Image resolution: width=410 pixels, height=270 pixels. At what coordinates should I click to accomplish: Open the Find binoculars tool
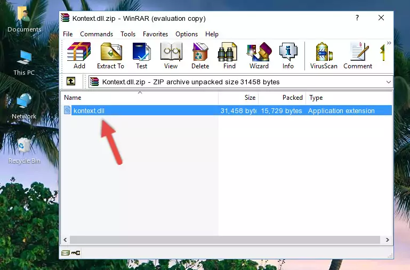pos(229,55)
